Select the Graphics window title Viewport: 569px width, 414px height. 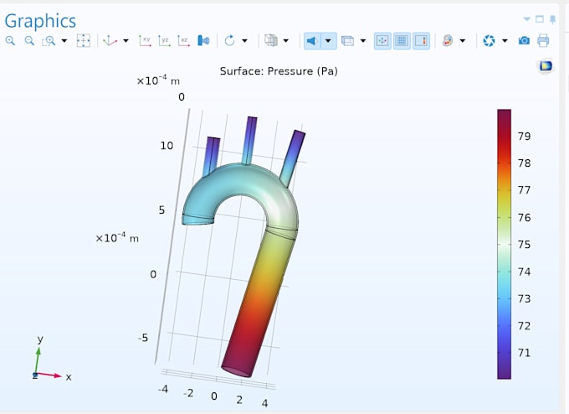(x=40, y=21)
